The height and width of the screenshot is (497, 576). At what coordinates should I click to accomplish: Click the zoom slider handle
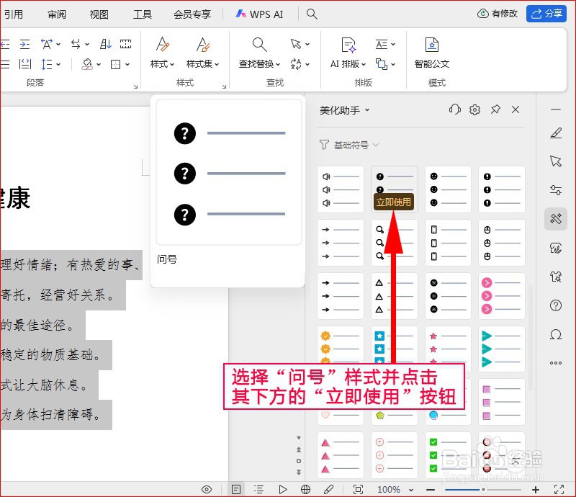click(483, 489)
